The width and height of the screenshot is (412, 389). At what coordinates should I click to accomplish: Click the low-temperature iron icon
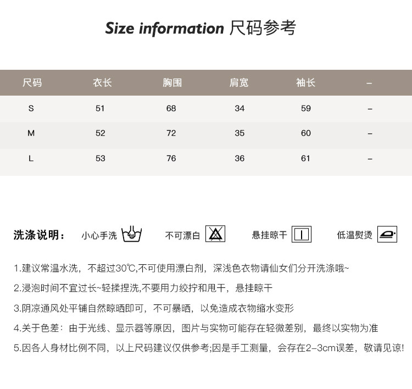point(387,235)
